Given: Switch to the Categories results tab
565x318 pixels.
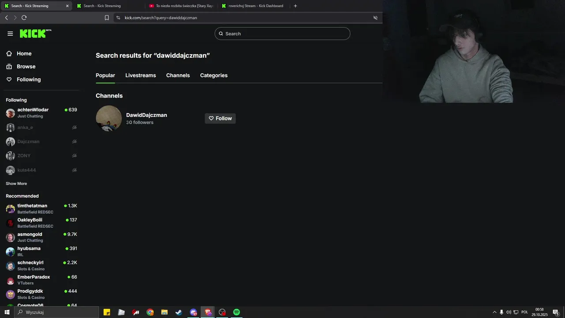Looking at the screenshot, I should (214, 76).
